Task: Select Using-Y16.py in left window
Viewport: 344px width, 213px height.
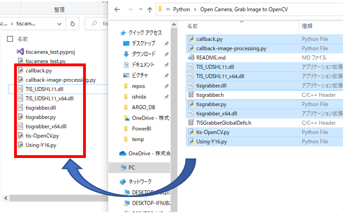Action: click(41, 145)
